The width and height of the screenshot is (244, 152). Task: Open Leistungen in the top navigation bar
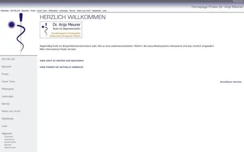(63, 11)
